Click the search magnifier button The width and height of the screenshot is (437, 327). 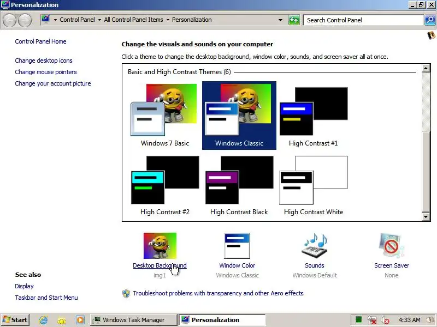pos(430,20)
